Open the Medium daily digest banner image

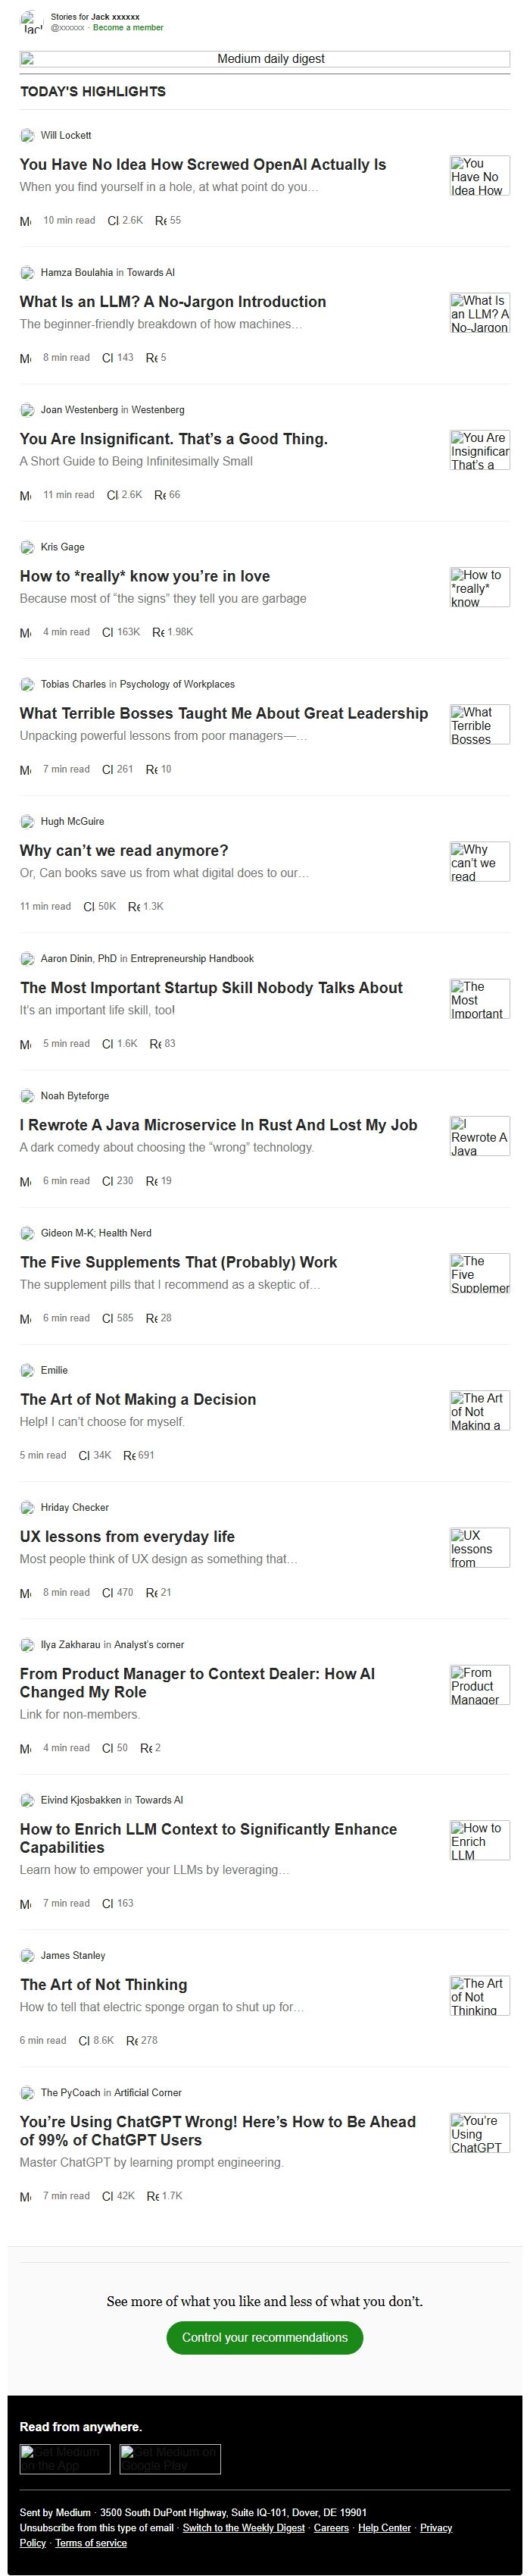[264, 59]
